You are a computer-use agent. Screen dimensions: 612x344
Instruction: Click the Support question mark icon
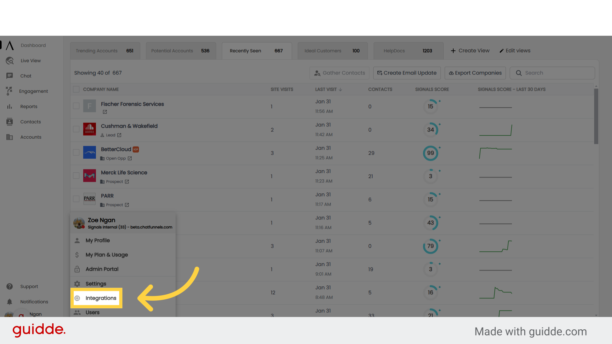pos(10,286)
